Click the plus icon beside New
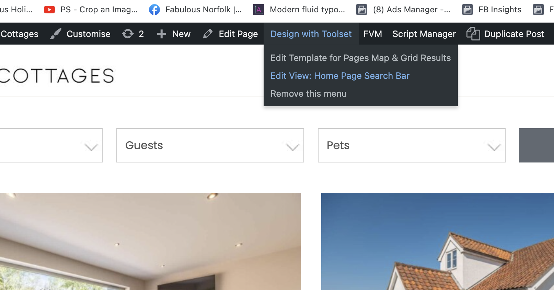 click(x=161, y=34)
